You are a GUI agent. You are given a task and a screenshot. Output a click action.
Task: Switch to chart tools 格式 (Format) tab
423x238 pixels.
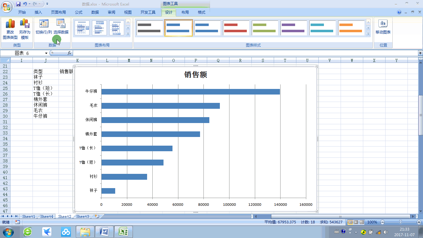202,12
